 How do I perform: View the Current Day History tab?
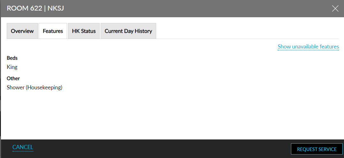click(128, 31)
